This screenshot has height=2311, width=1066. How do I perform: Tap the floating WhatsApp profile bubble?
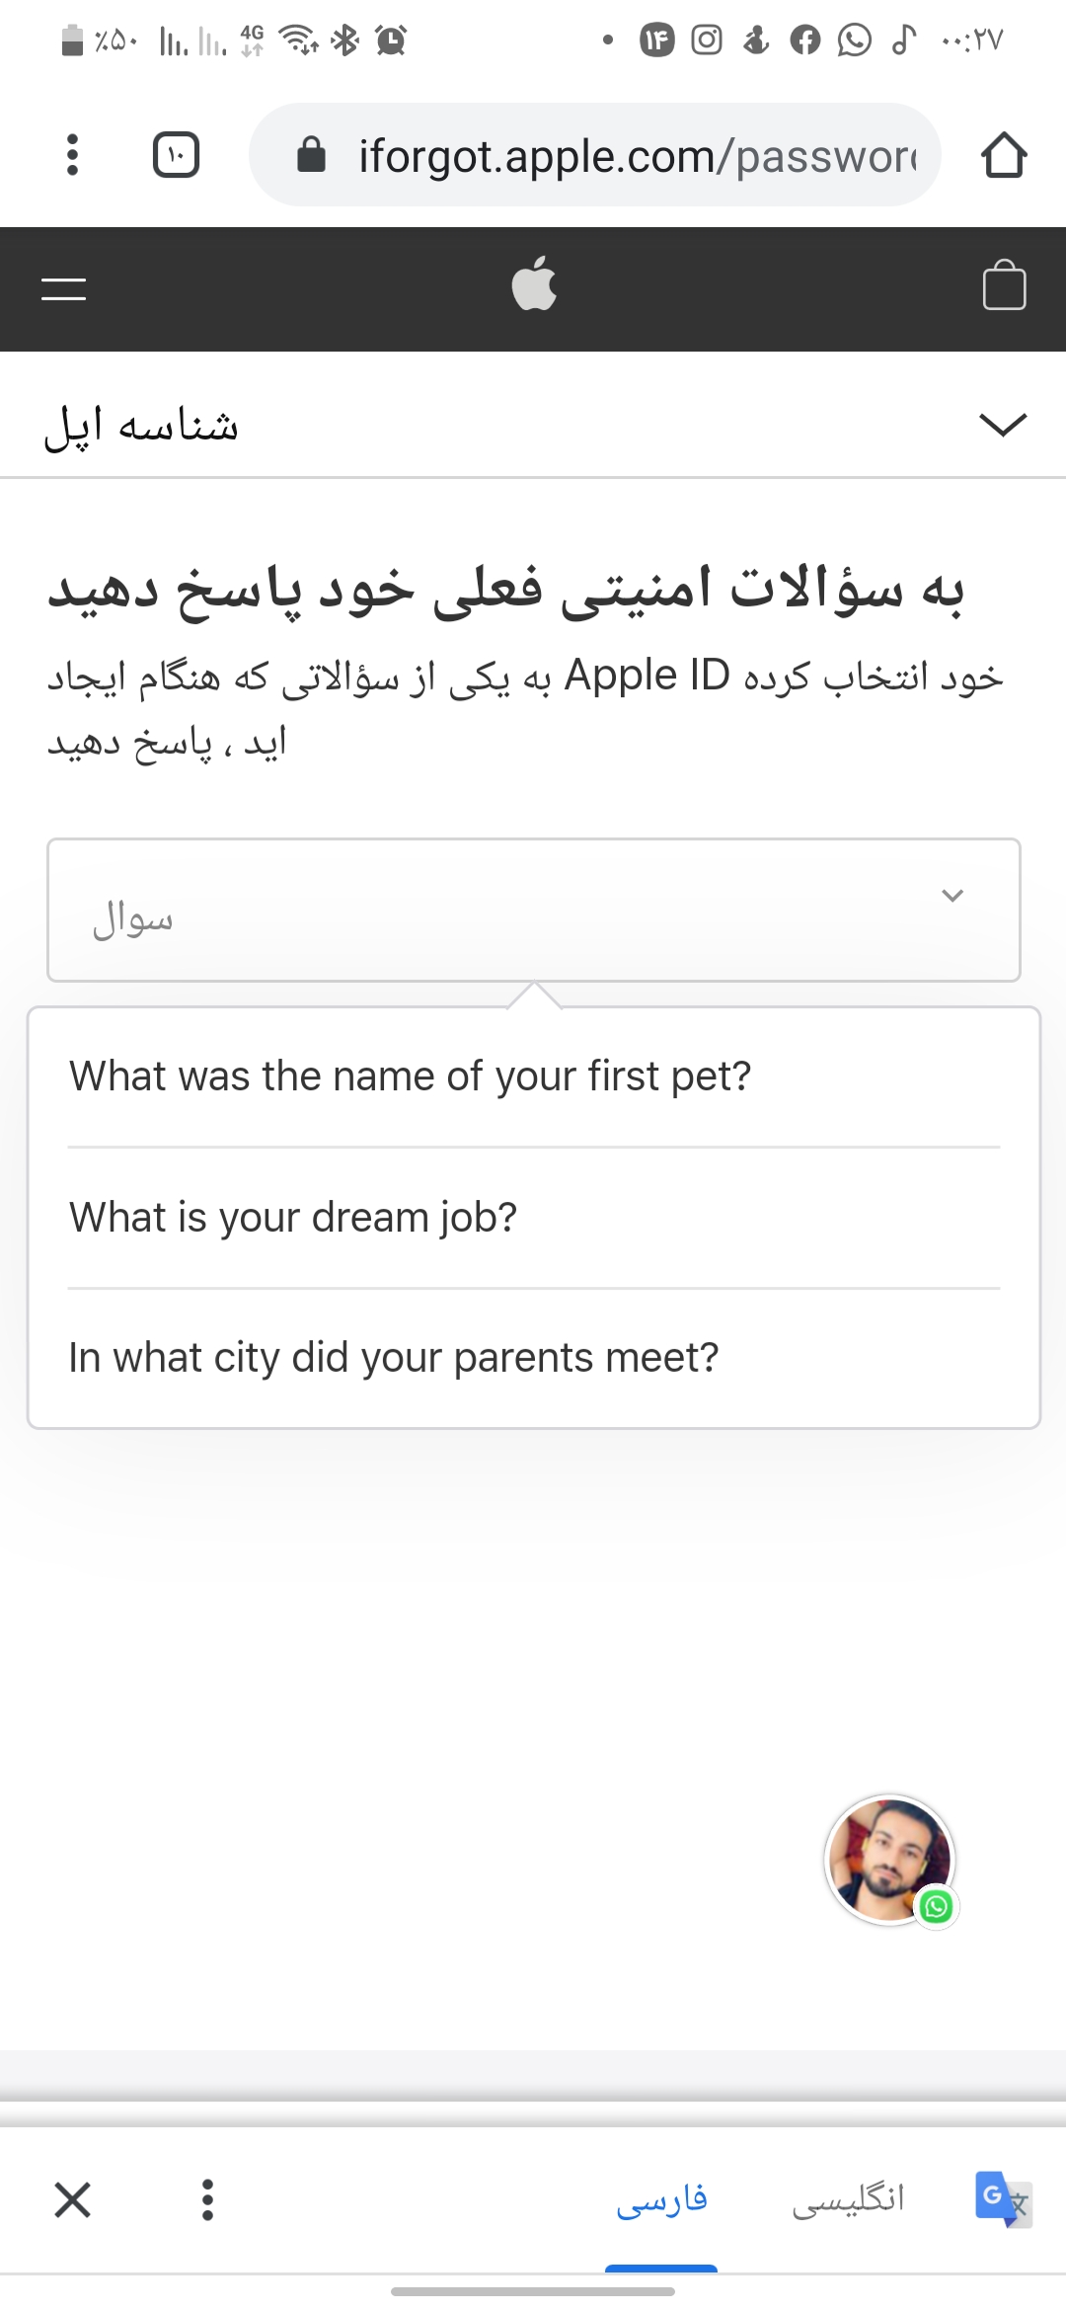coord(889,1860)
